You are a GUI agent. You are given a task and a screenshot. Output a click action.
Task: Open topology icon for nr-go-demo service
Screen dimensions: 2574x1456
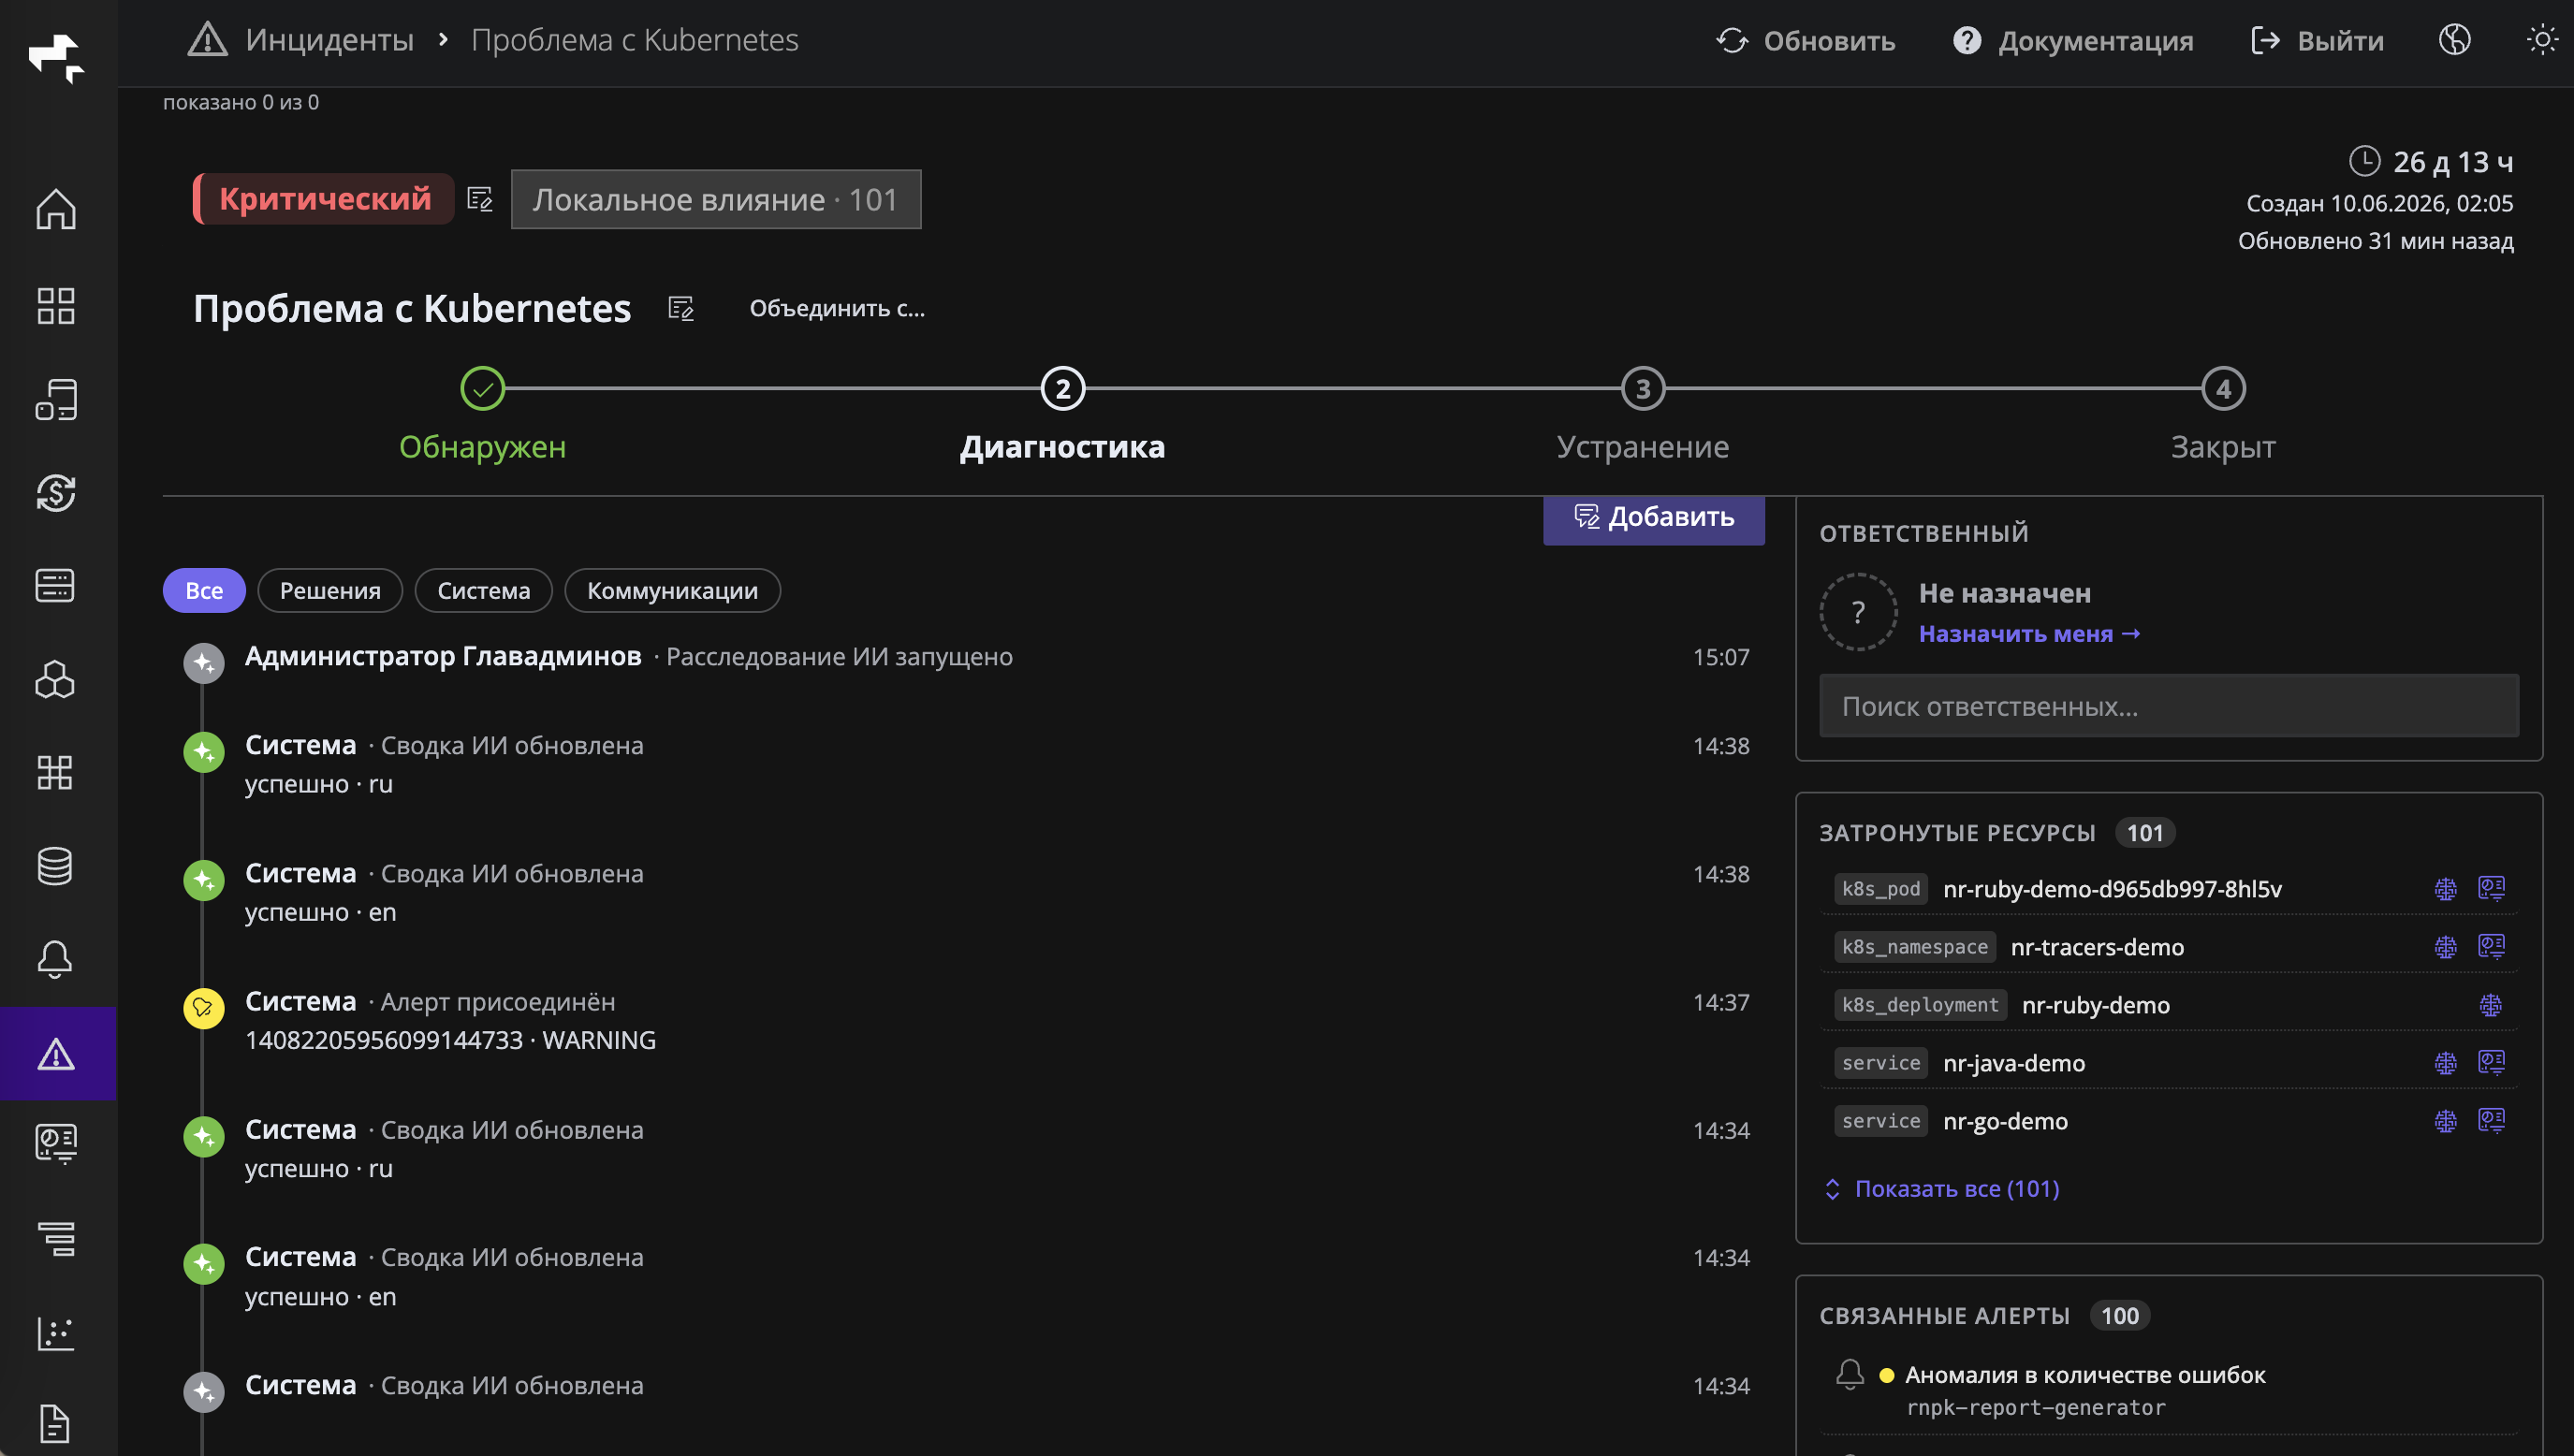click(2445, 1120)
